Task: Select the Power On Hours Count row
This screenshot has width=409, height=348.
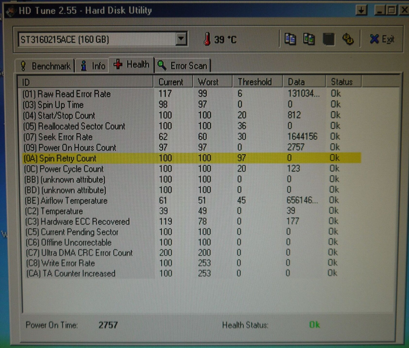Action: (191, 148)
